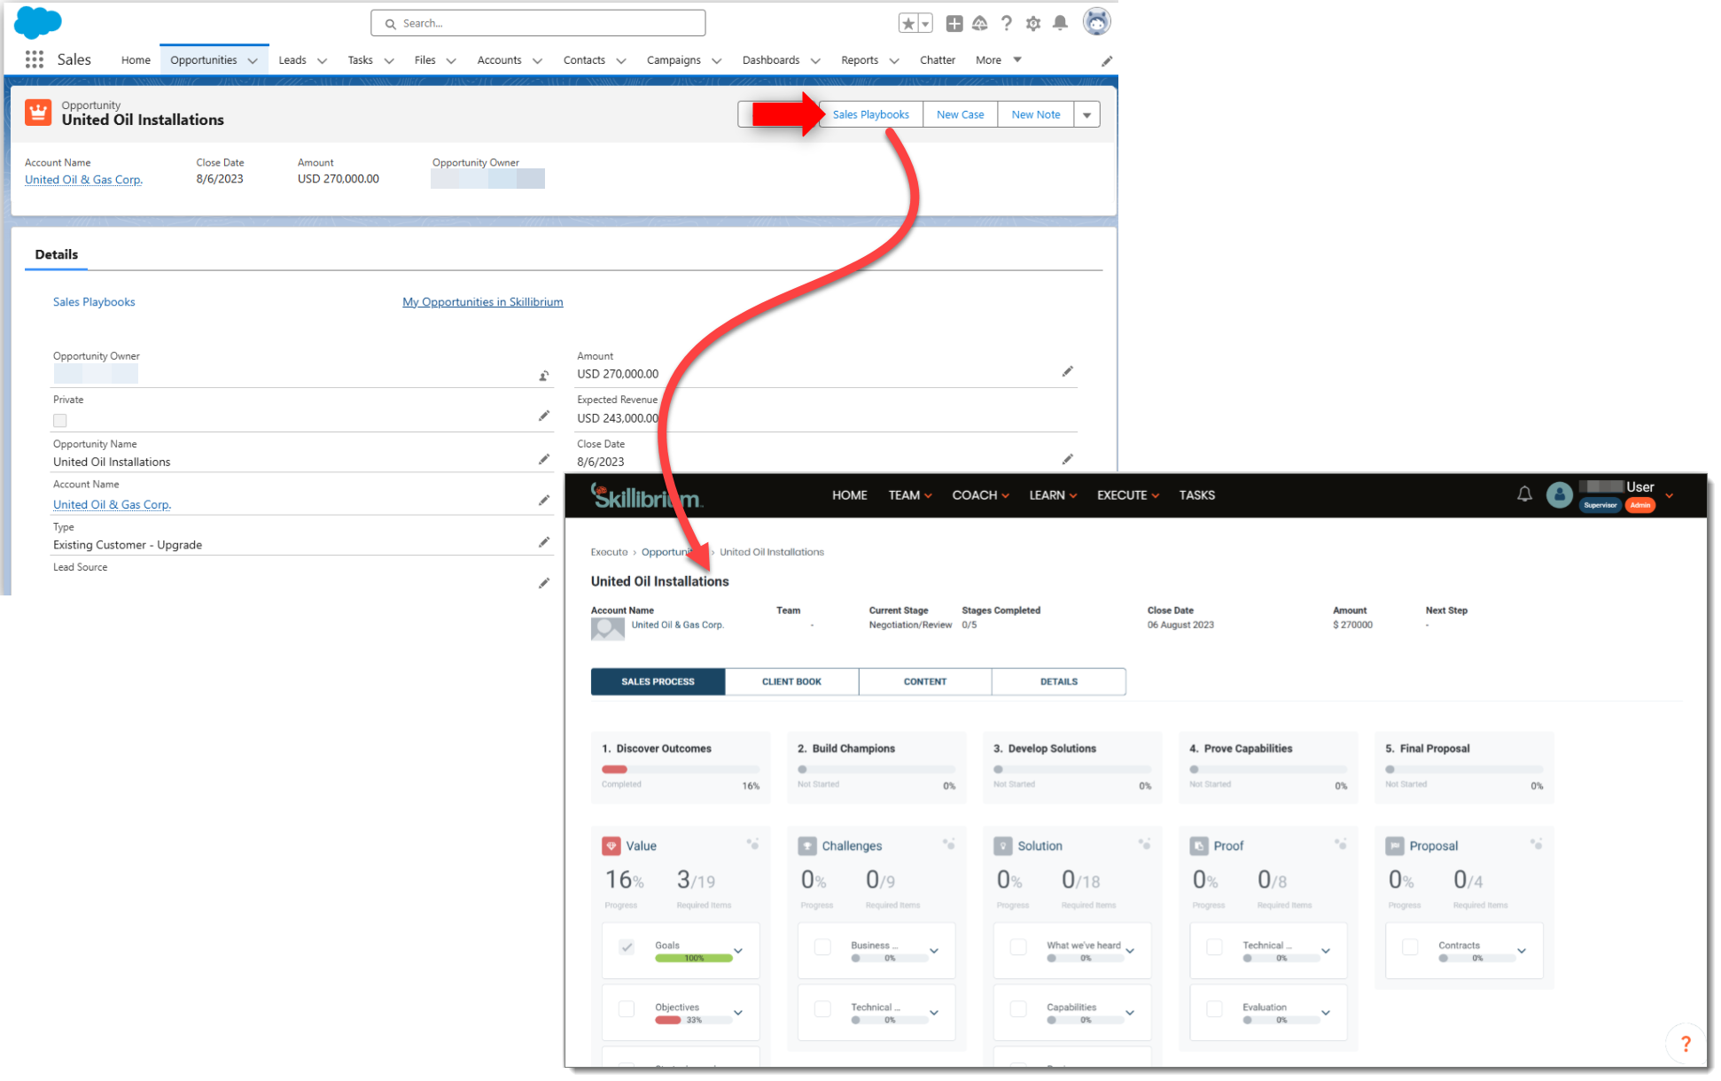Toggle the Private checkbox
1721x1081 pixels.
click(60, 422)
